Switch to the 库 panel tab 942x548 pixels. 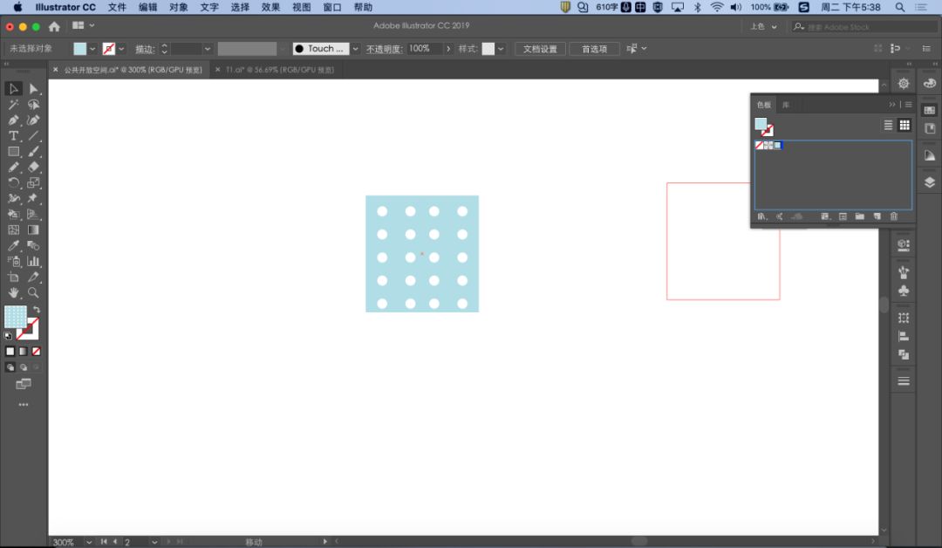coord(785,105)
